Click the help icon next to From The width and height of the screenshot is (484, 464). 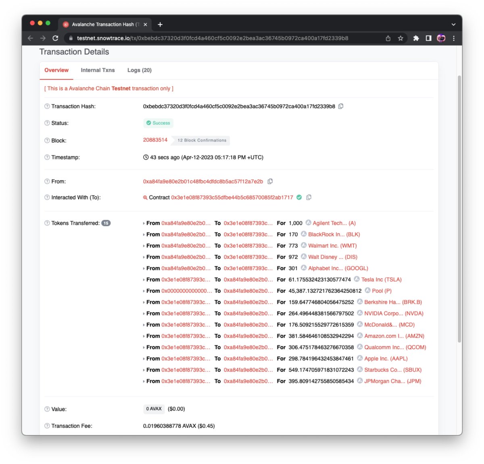(x=47, y=182)
